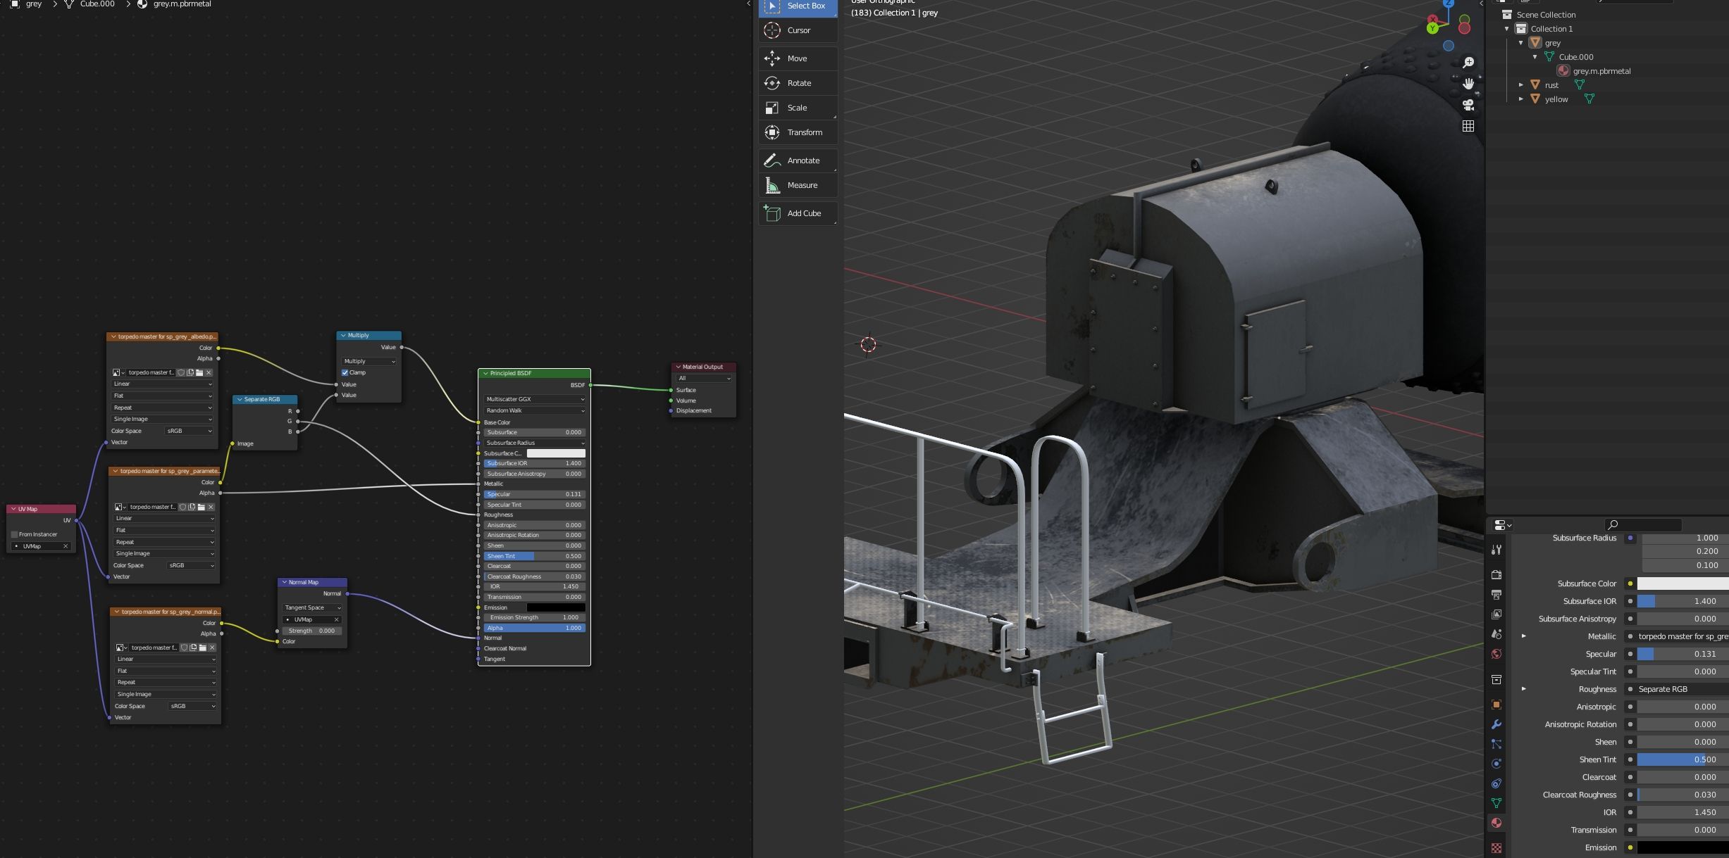Expand the rust object in the outliner
The width and height of the screenshot is (1729, 858).
1521,85
